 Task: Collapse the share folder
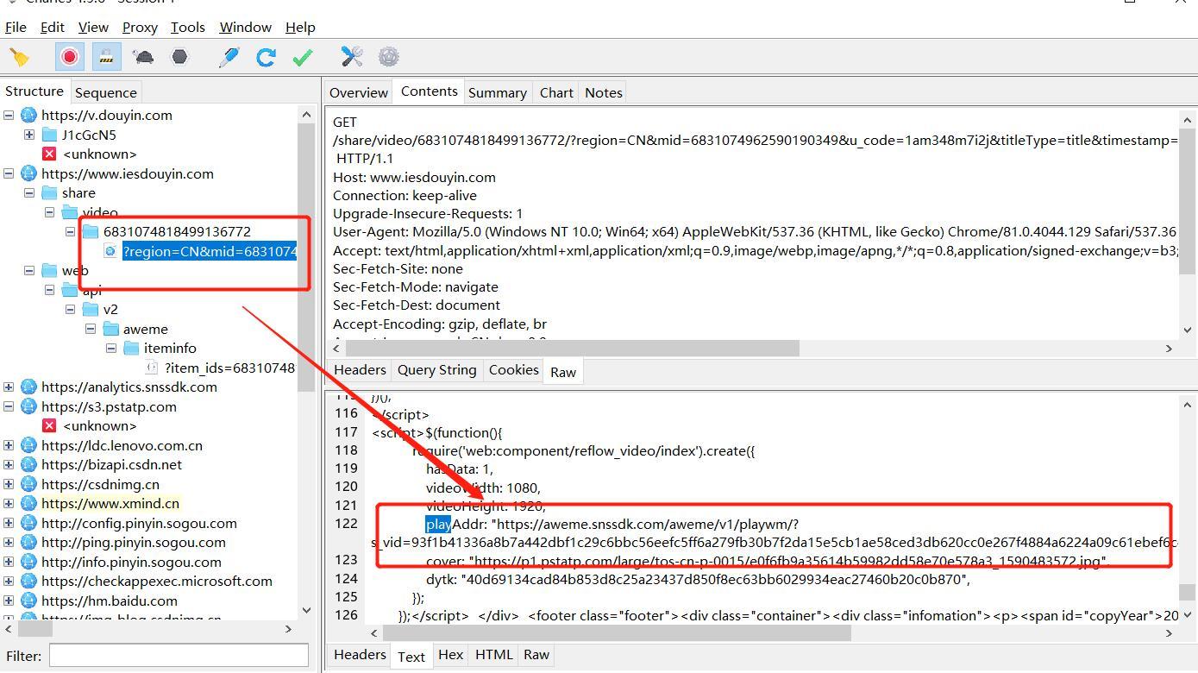[x=29, y=192]
